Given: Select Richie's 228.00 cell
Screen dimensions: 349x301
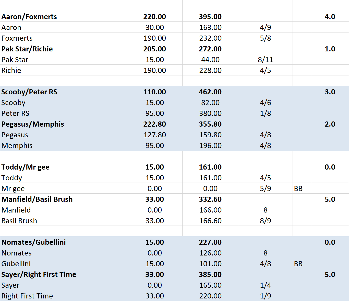Looking at the screenshot, I should click(x=210, y=70).
